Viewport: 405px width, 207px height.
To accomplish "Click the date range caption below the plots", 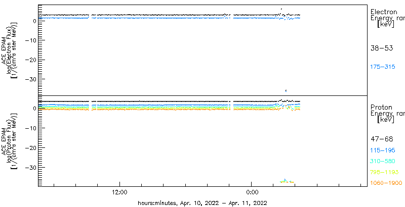I will [x=202, y=202].
